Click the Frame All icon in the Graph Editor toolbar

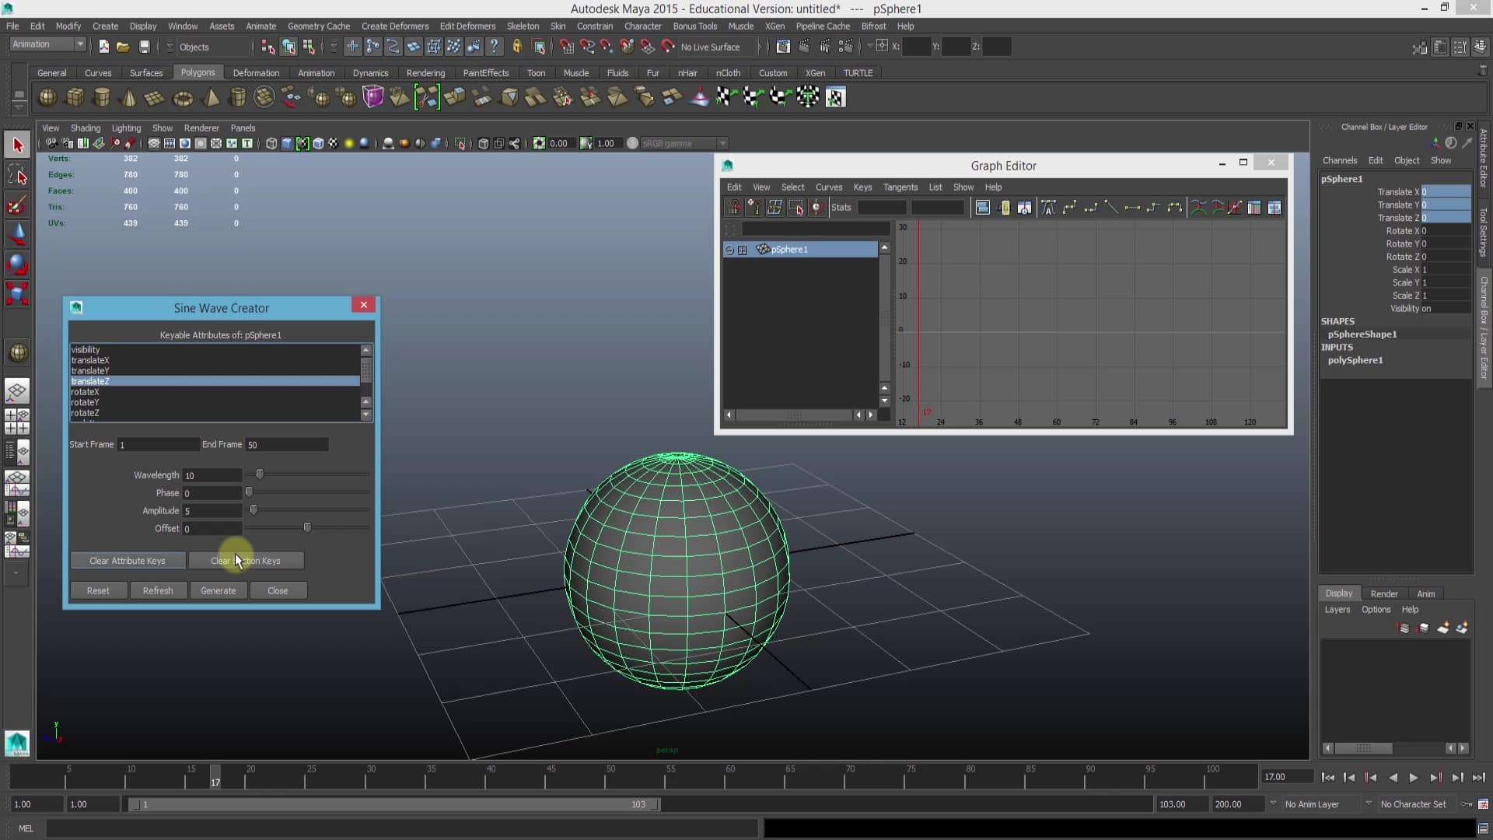[983, 207]
